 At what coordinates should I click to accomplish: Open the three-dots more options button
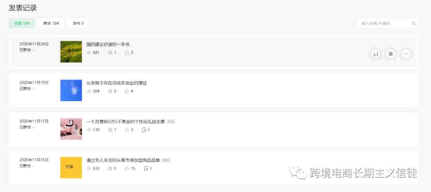click(x=406, y=54)
